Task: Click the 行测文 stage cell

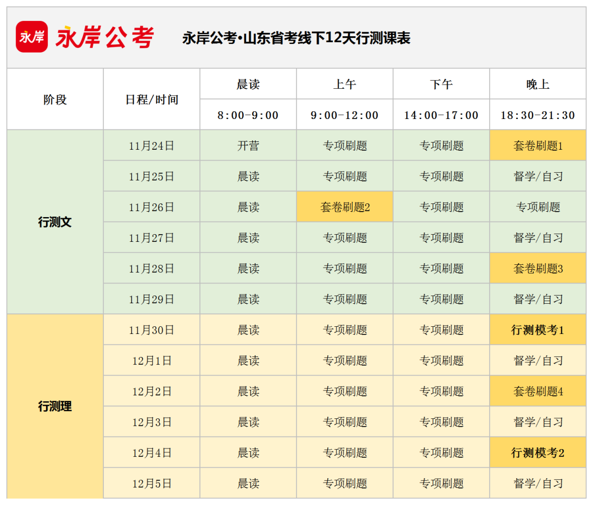Action: [55, 222]
